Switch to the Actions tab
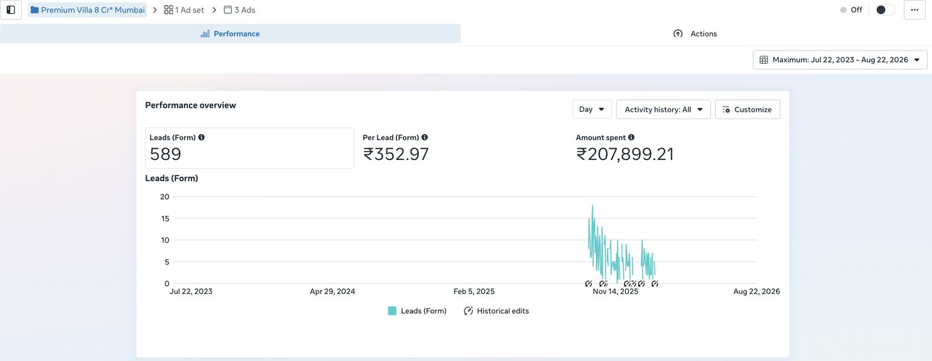Viewport: 932px width, 361px height. click(x=695, y=33)
